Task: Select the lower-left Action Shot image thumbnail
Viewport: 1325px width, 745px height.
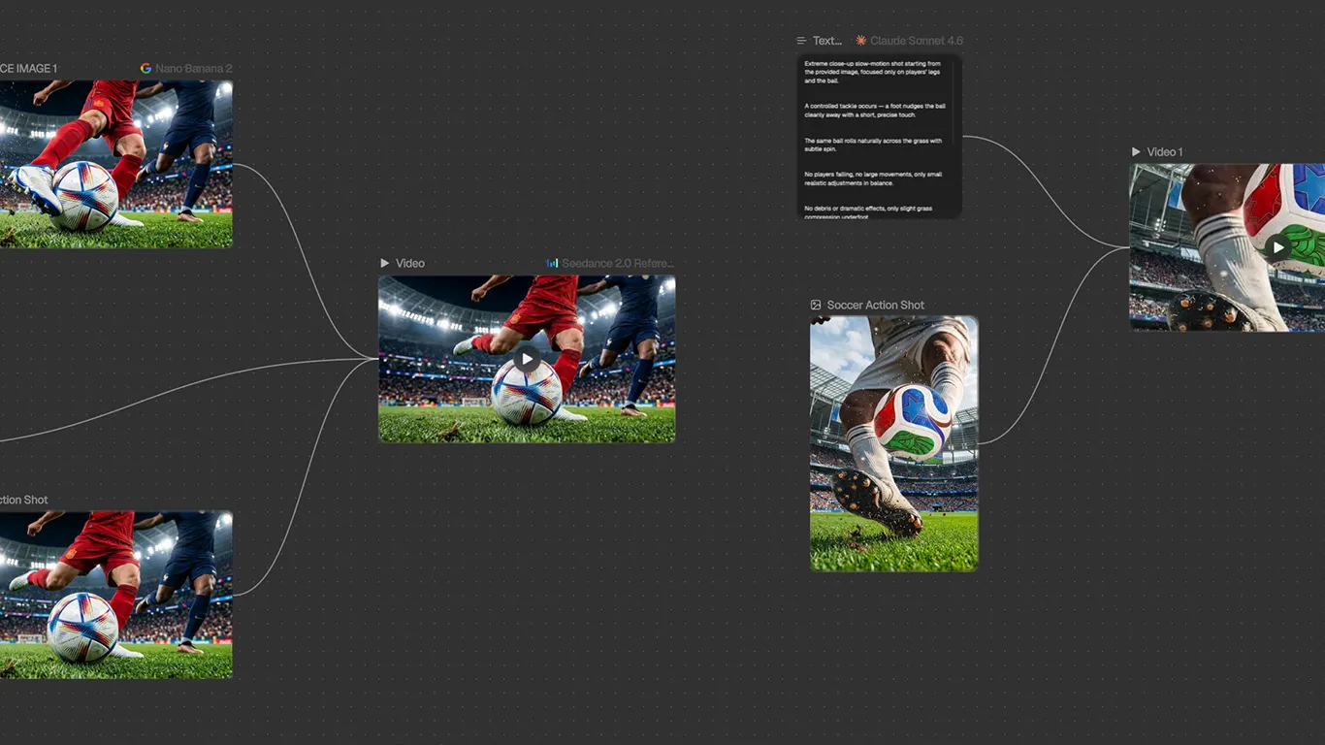Action: 116,595
